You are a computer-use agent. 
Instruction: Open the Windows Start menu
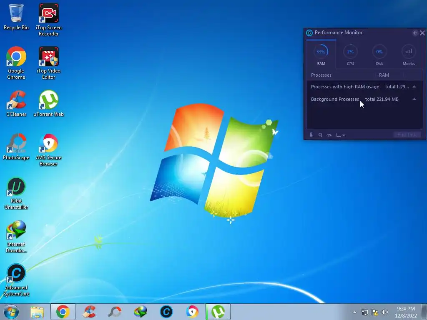(11, 312)
